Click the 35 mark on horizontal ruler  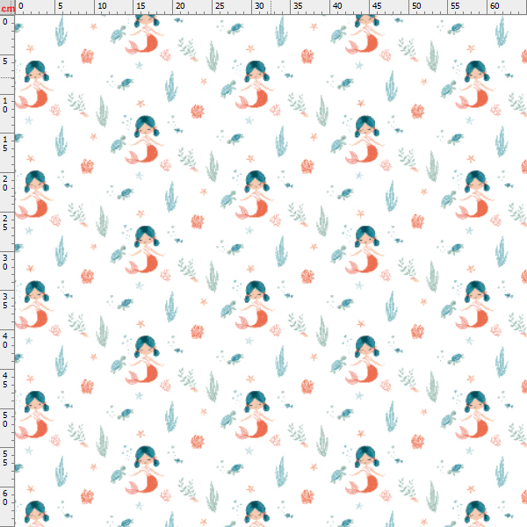(x=298, y=6)
